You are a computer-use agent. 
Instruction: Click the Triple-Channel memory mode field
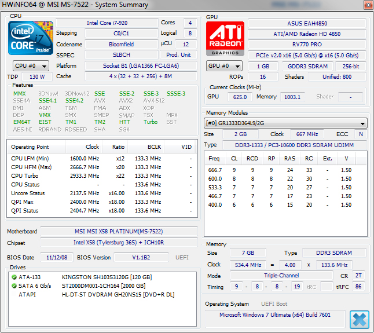click(281, 276)
